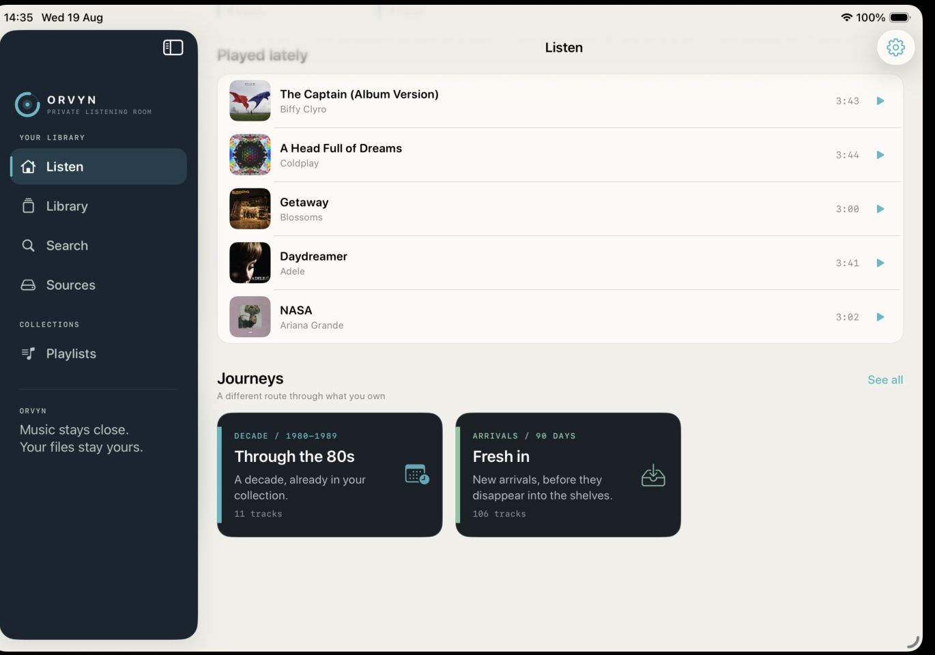Toggle the sidebar panel icon

pyautogui.click(x=173, y=47)
